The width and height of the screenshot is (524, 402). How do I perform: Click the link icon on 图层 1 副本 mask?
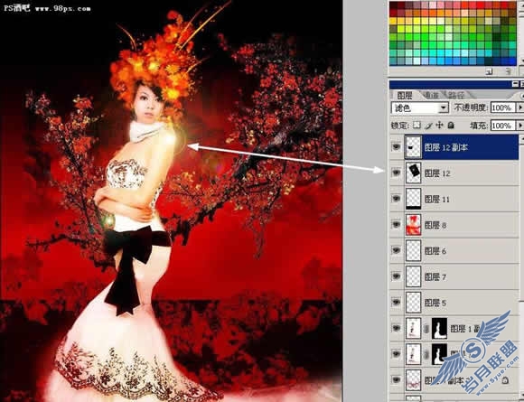point(426,329)
